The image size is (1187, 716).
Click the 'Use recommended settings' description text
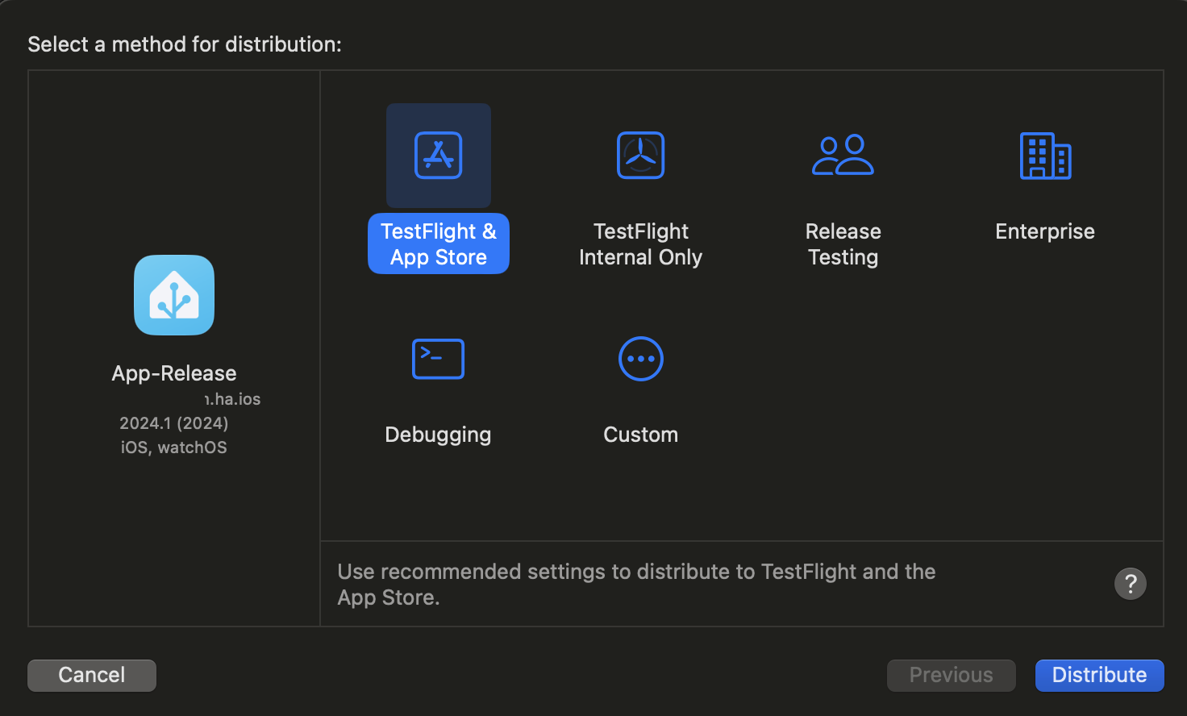click(x=636, y=585)
